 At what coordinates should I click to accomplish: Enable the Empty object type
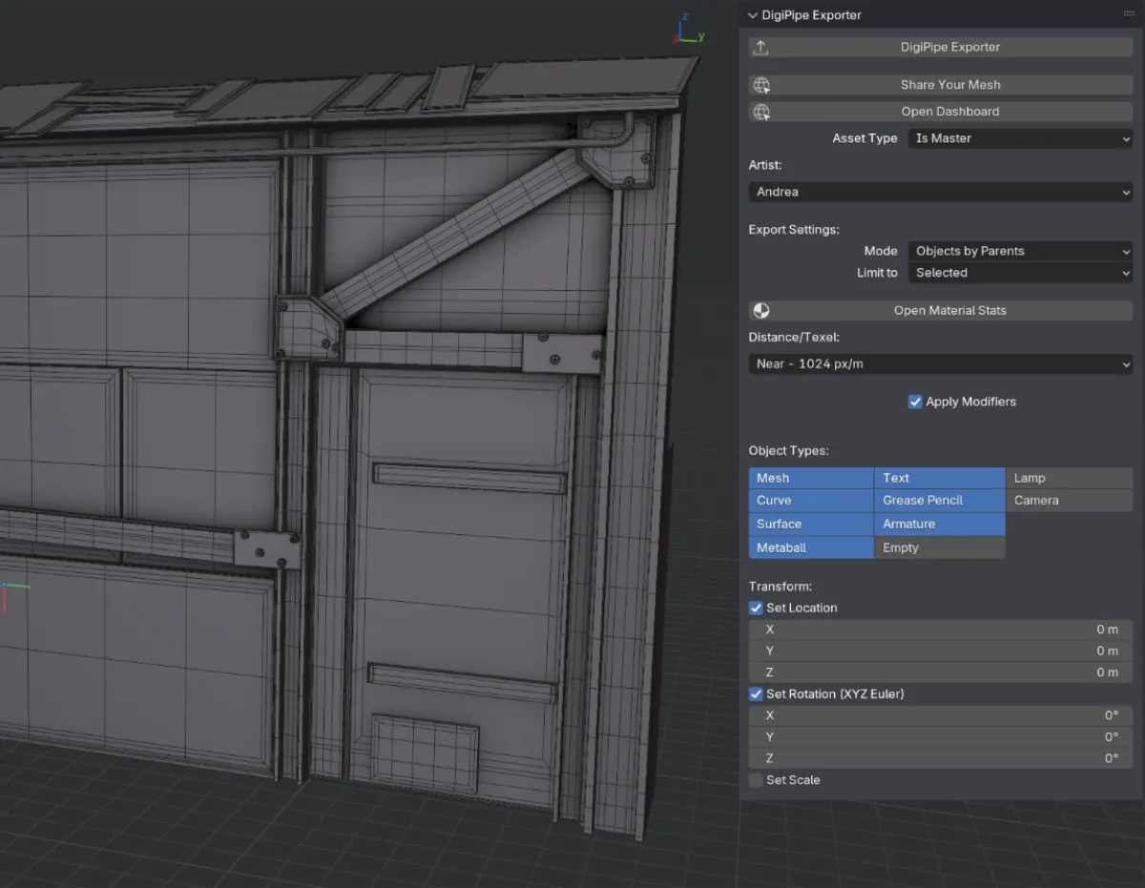[940, 547]
